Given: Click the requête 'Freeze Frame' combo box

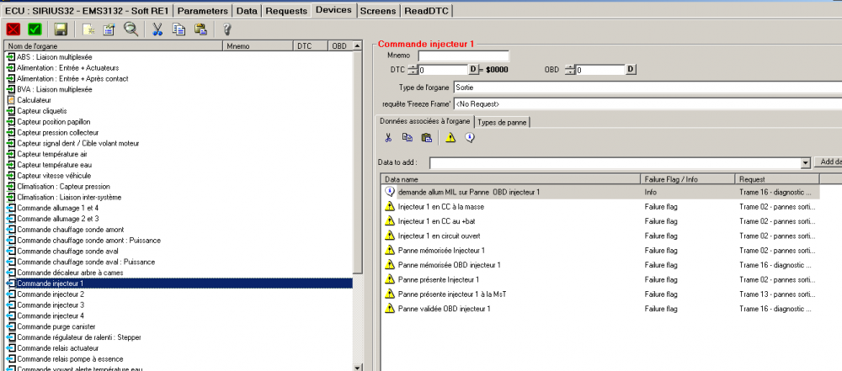Looking at the screenshot, I should pos(647,103).
